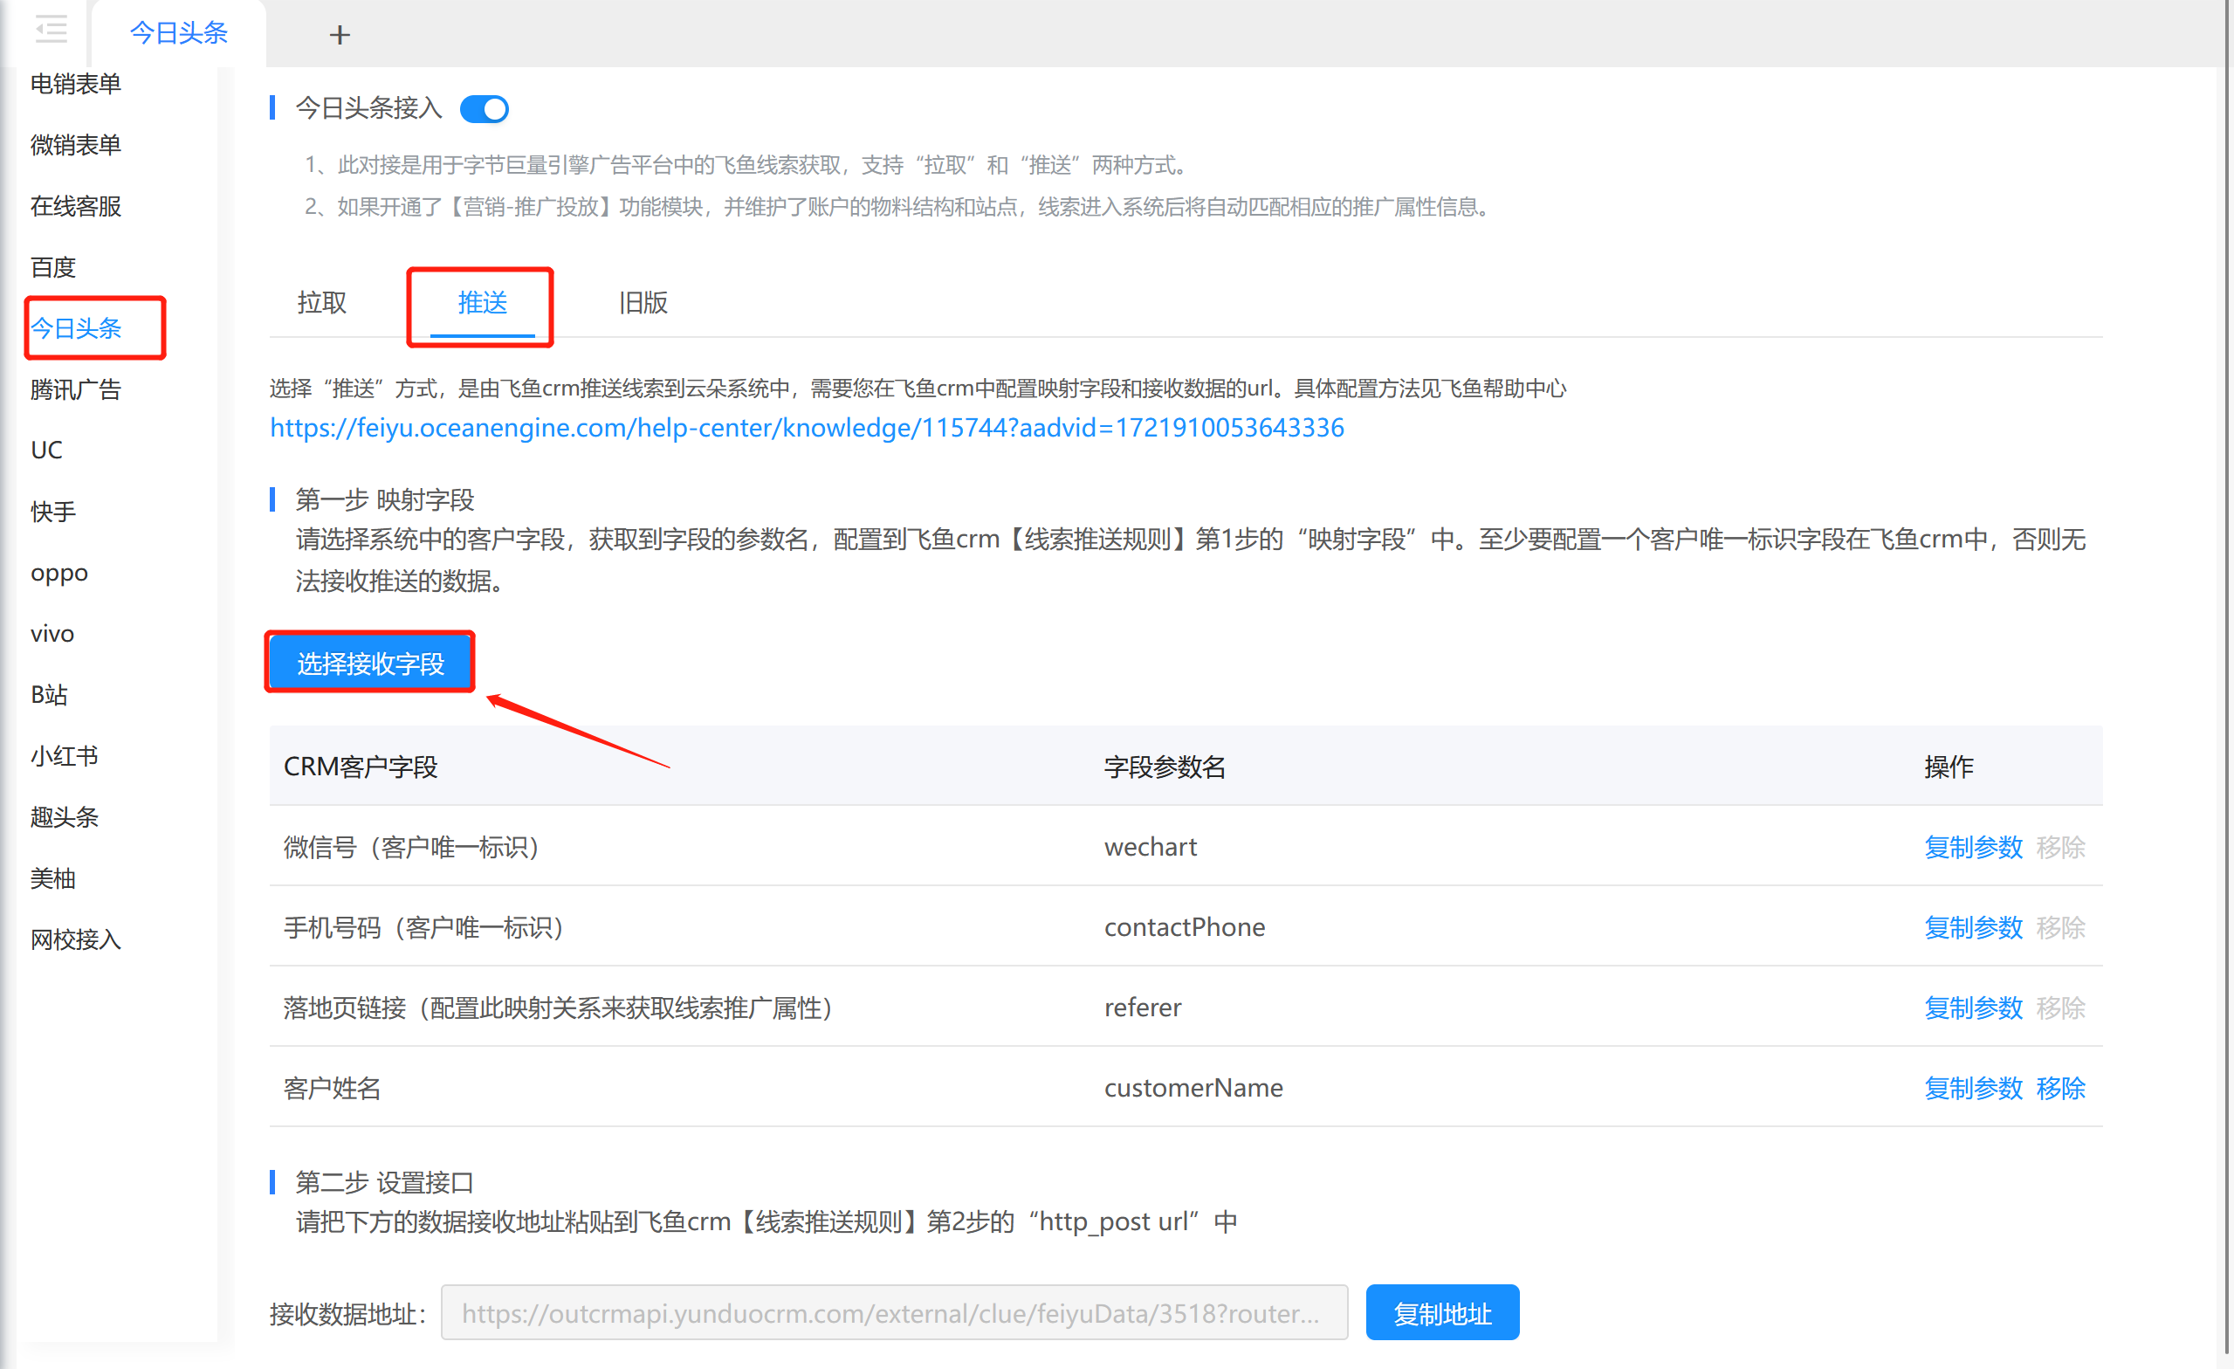The image size is (2234, 1369).
Task: Copy parameter for contactPhone field
Action: (x=1972, y=927)
